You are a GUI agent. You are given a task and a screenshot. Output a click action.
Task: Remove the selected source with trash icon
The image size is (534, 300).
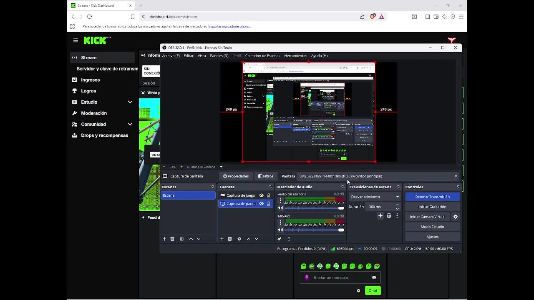[x=230, y=239]
